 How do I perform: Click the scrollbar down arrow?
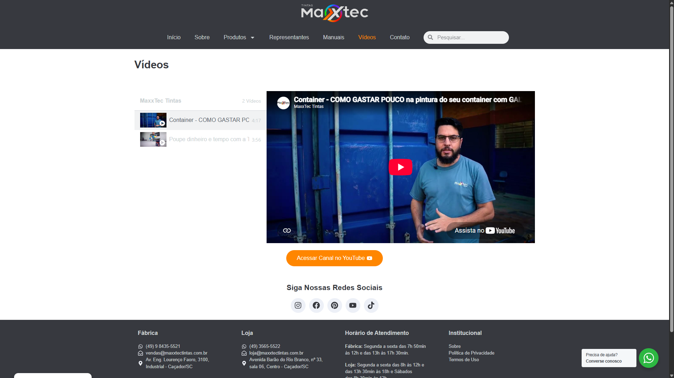point(672,376)
